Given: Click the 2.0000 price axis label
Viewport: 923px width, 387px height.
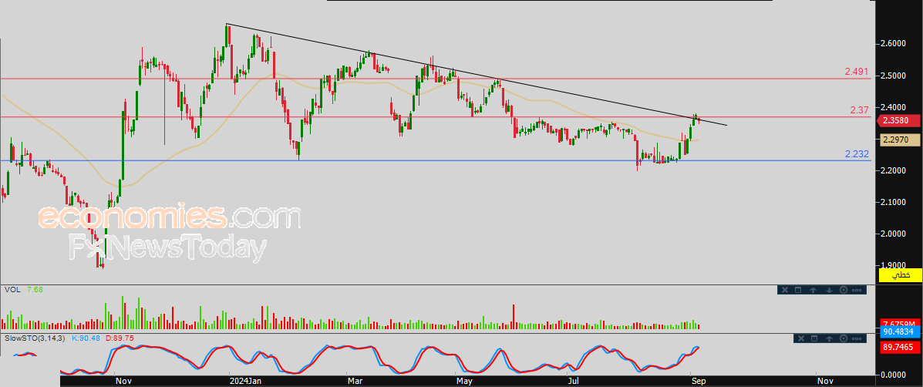Looking at the screenshot, I should (x=894, y=234).
